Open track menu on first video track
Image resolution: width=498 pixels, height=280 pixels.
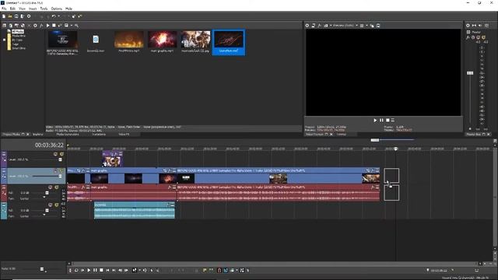tap(4, 154)
